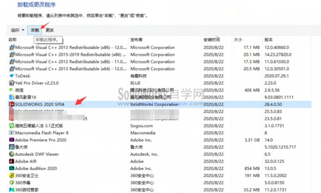The width and height of the screenshot is (321, 193).
Task: Click the Adobe AIR icon
Action: pos(11,161)
